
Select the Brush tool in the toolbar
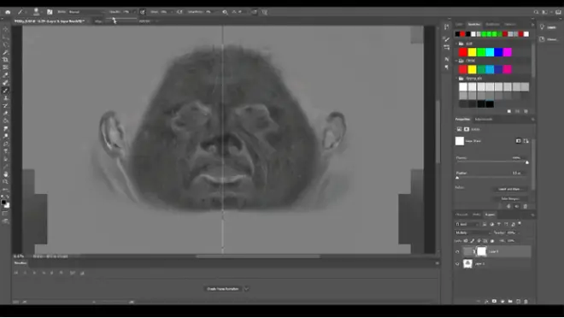(x=6, y=91)
